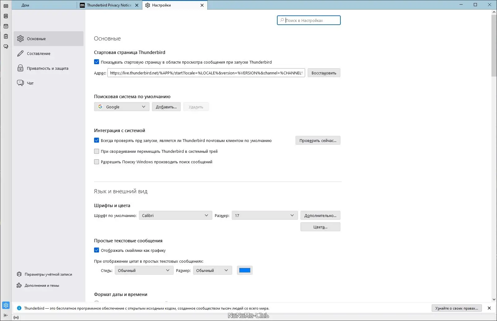Click the info icon in the notification bar
497x321 pixels.
(19, 308)
